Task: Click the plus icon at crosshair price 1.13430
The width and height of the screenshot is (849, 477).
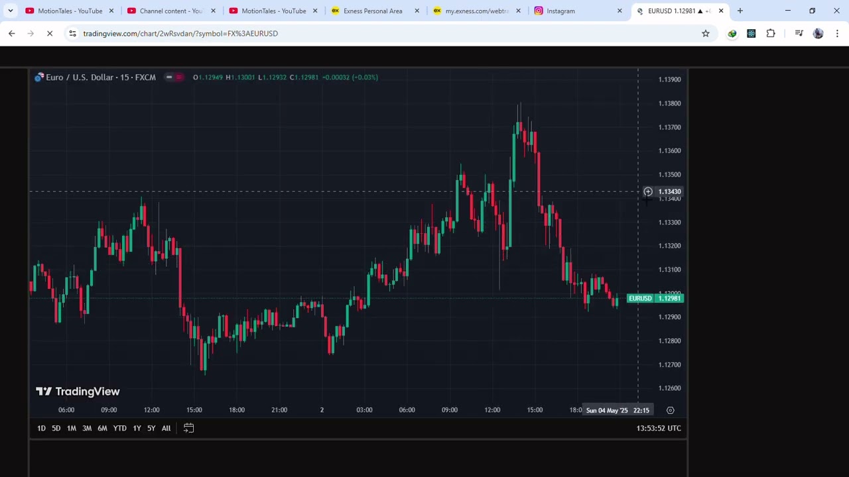Action: coord(648,191)
